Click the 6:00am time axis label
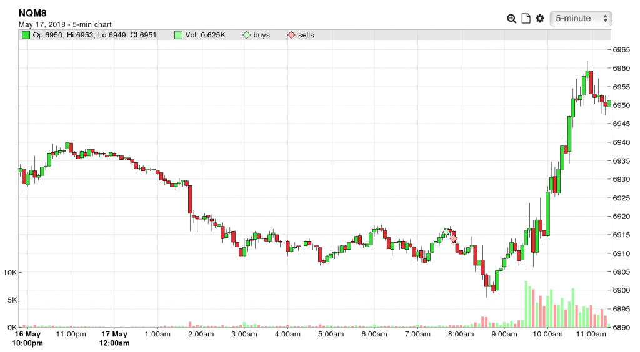The height and width of the screenshot is (352, 640). 374,334
